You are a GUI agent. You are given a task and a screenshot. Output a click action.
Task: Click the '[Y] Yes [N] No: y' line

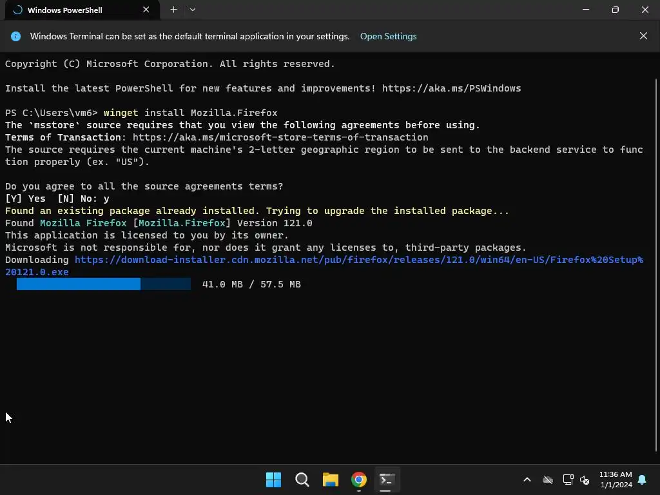(x=57, y=199)
